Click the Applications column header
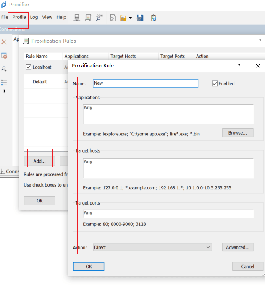Viewport: 265px width, 285px height. [x=86, y=56]
